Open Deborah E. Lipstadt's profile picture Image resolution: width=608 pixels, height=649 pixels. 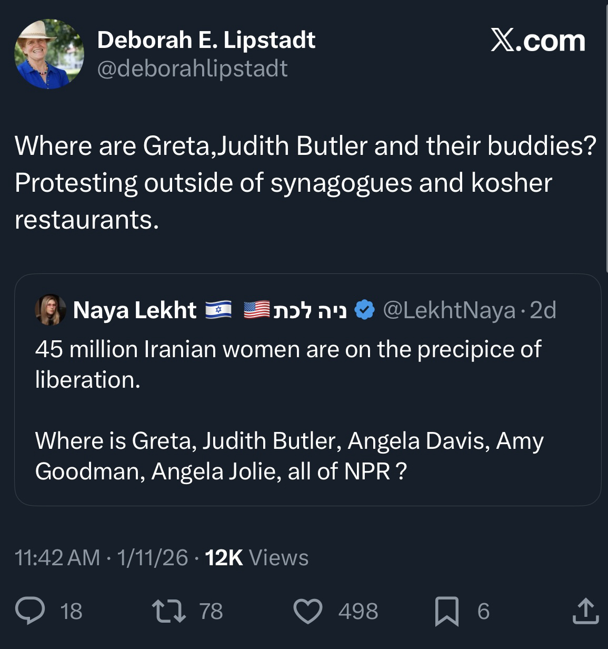[x=49, y=54]
